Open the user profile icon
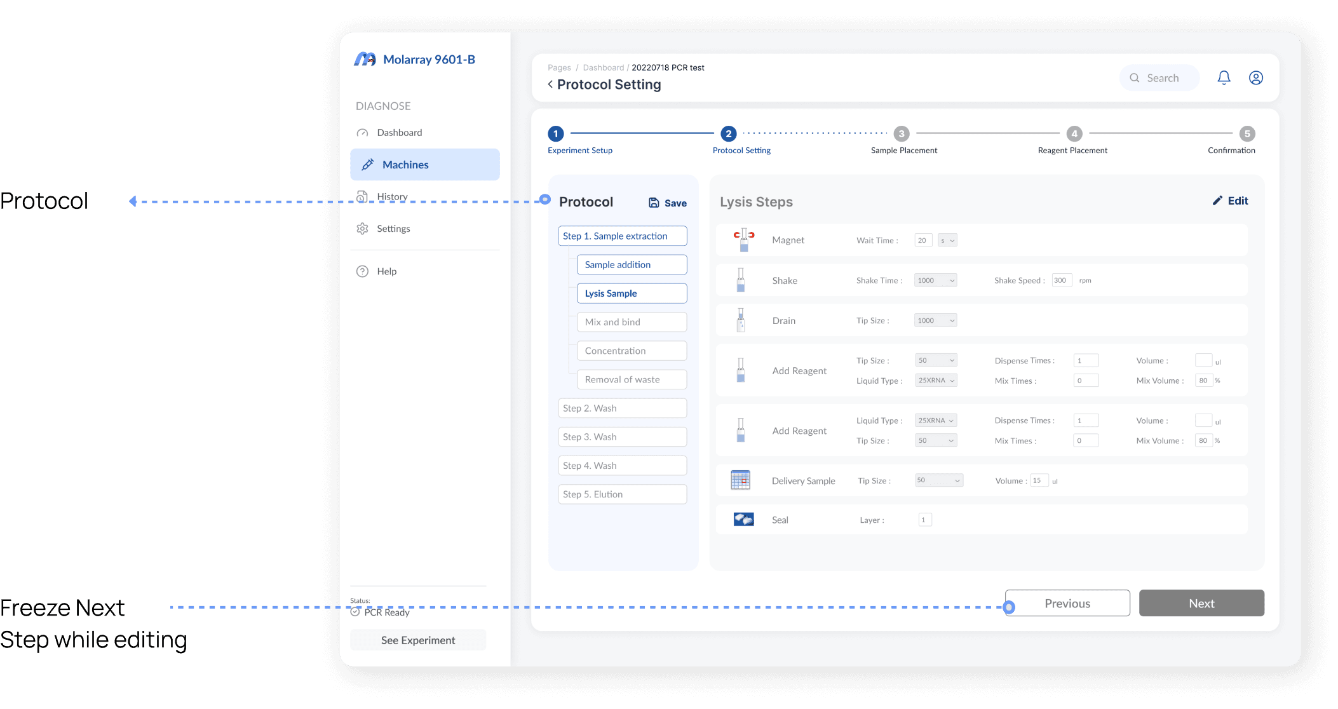Screen dimensions: 1338x709 1255,78
